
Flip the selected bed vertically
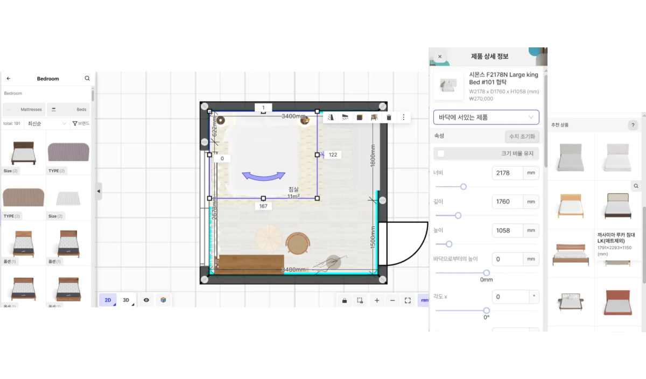click(x=346, y=117)
